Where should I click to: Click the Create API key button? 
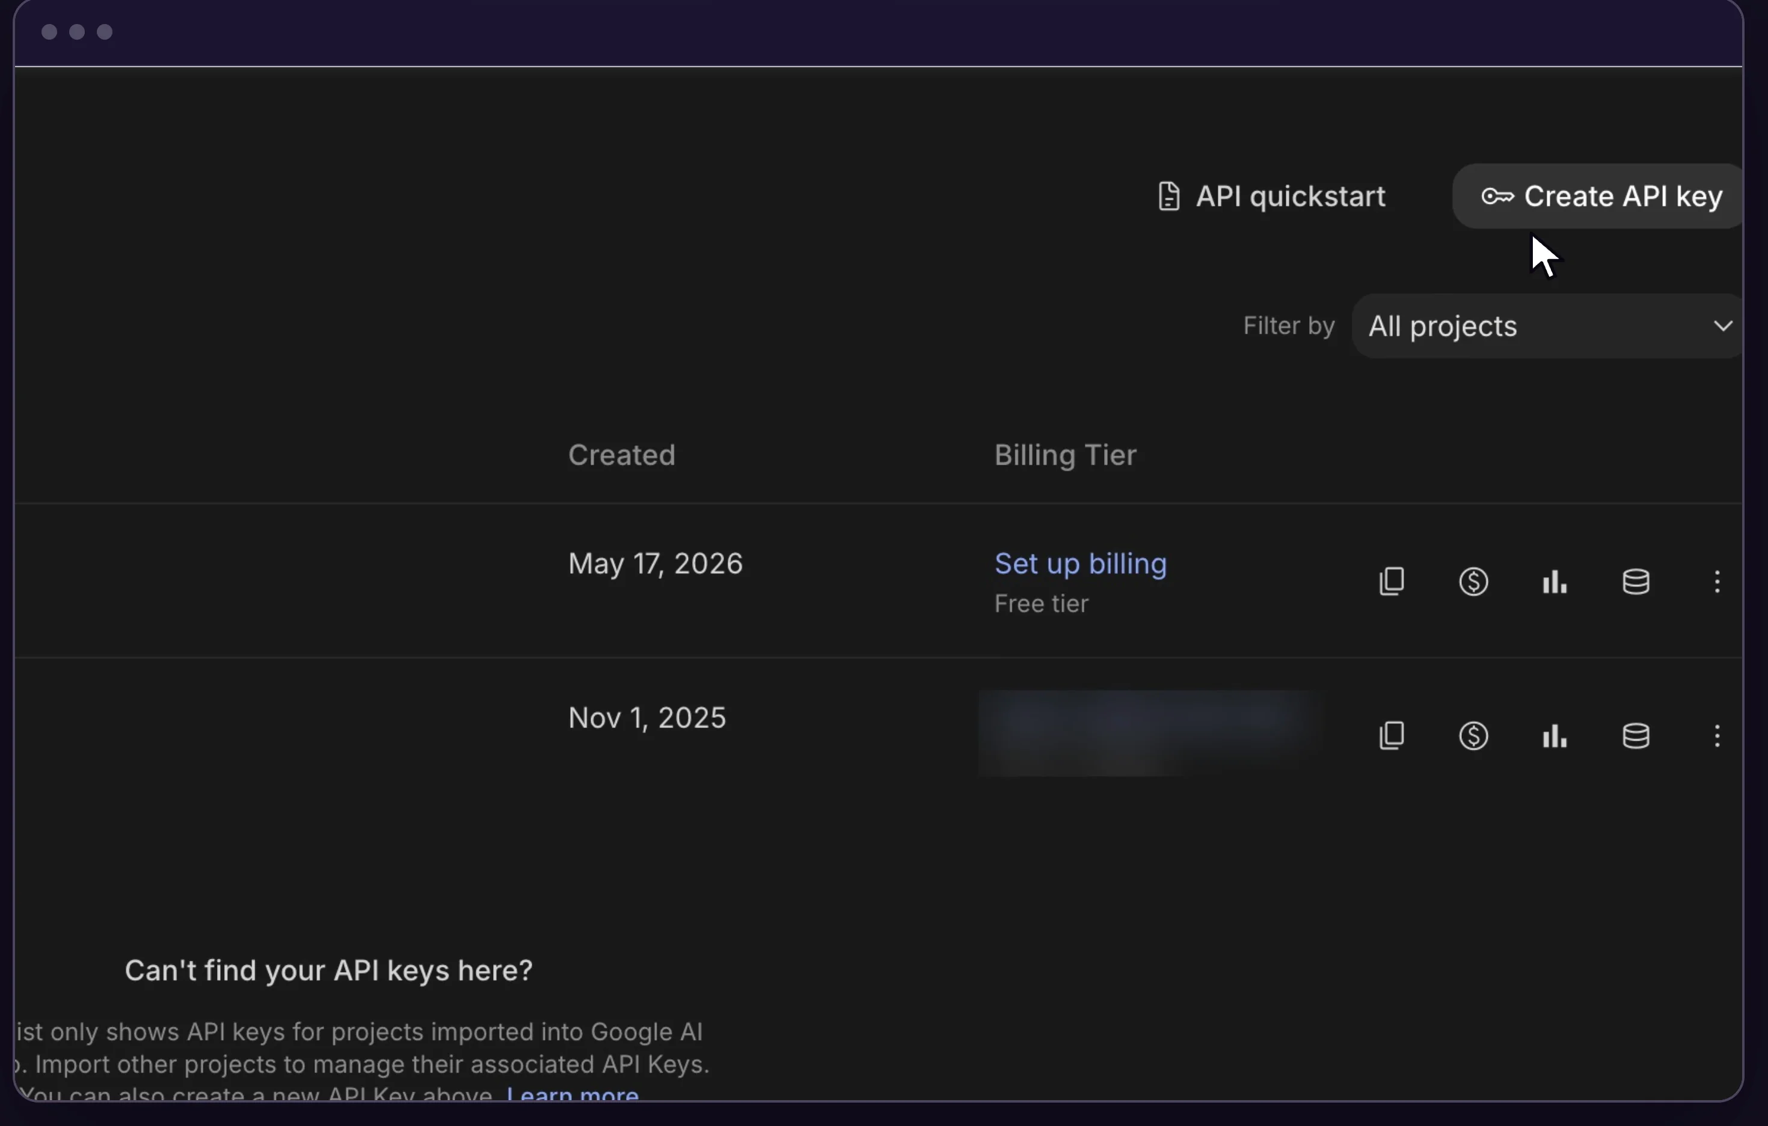pyautogui.click(x=1598, y=196)
